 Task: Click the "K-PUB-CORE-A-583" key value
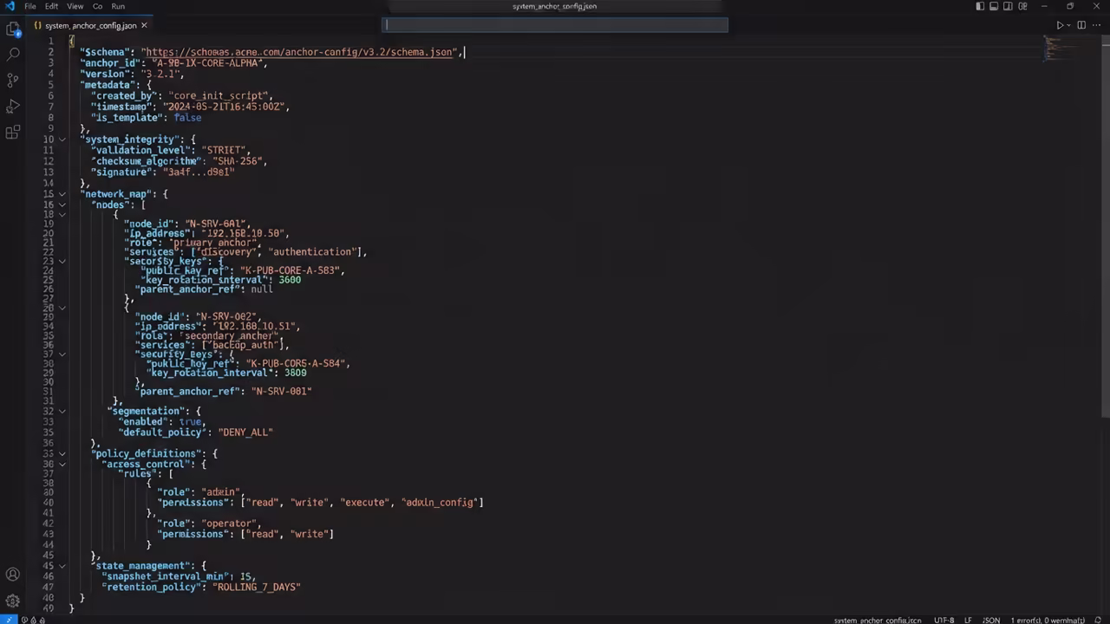click(x=290, y=270)
